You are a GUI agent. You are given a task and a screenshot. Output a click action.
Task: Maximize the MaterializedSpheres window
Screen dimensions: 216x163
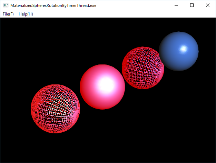192,6
